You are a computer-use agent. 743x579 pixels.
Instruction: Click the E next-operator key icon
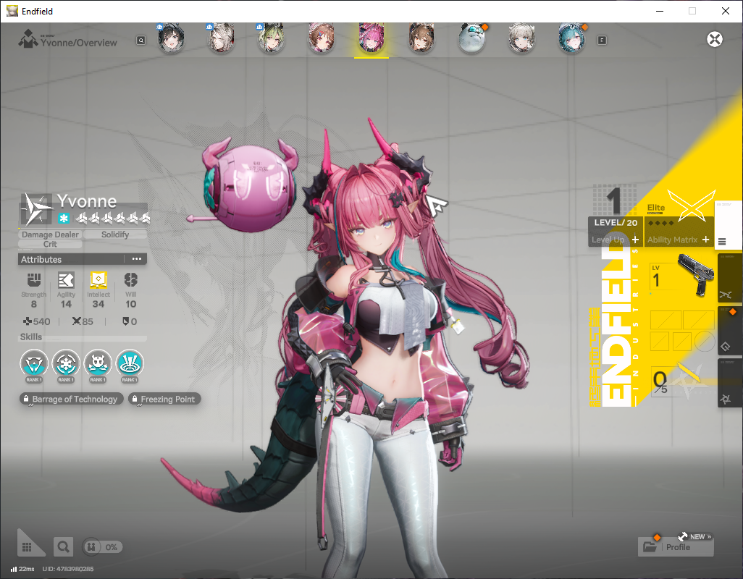coord(602,41)
